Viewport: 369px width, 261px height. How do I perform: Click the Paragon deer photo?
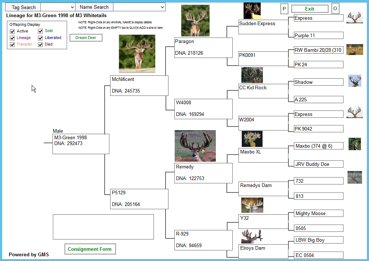pos(195,21)
